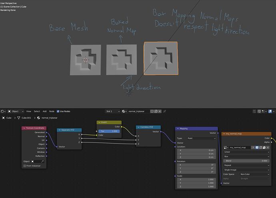Edit the normal_triplanar material name field

138,112
